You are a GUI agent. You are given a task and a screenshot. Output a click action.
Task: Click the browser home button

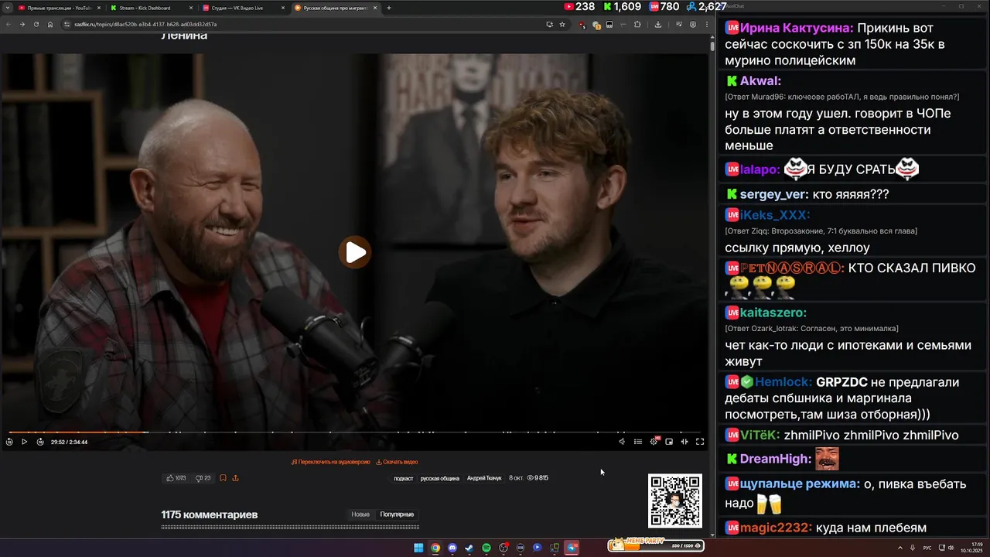pos(50,24)
